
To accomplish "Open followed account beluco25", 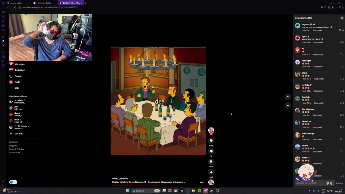I will point(19,127).
